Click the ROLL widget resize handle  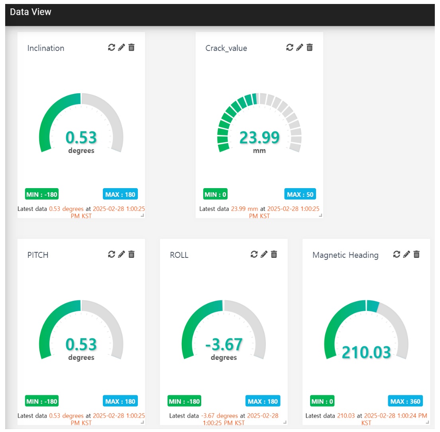(285, 422)
